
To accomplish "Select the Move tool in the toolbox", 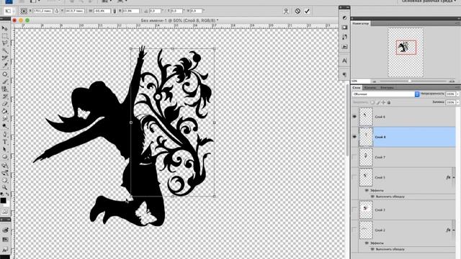I will pyautogui.click(x=4, y=29).
